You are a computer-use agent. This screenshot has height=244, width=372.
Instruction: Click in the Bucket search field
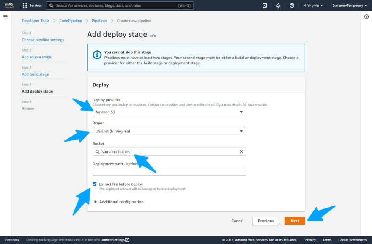pyautogui.click(x=170, y=151)
